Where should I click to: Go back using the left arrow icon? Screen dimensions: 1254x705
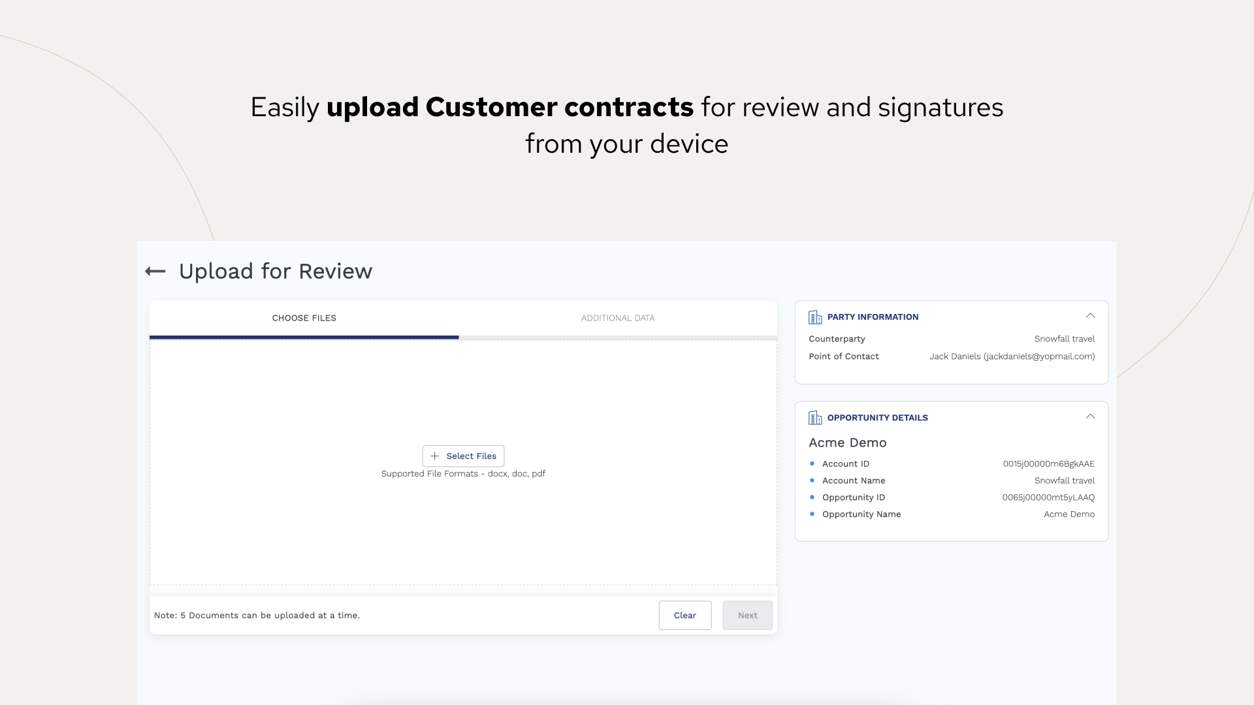(155, 272)
